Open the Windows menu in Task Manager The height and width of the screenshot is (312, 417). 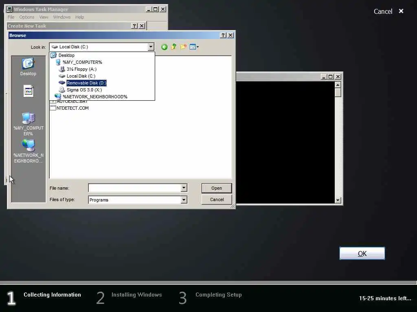click(62, 17)
